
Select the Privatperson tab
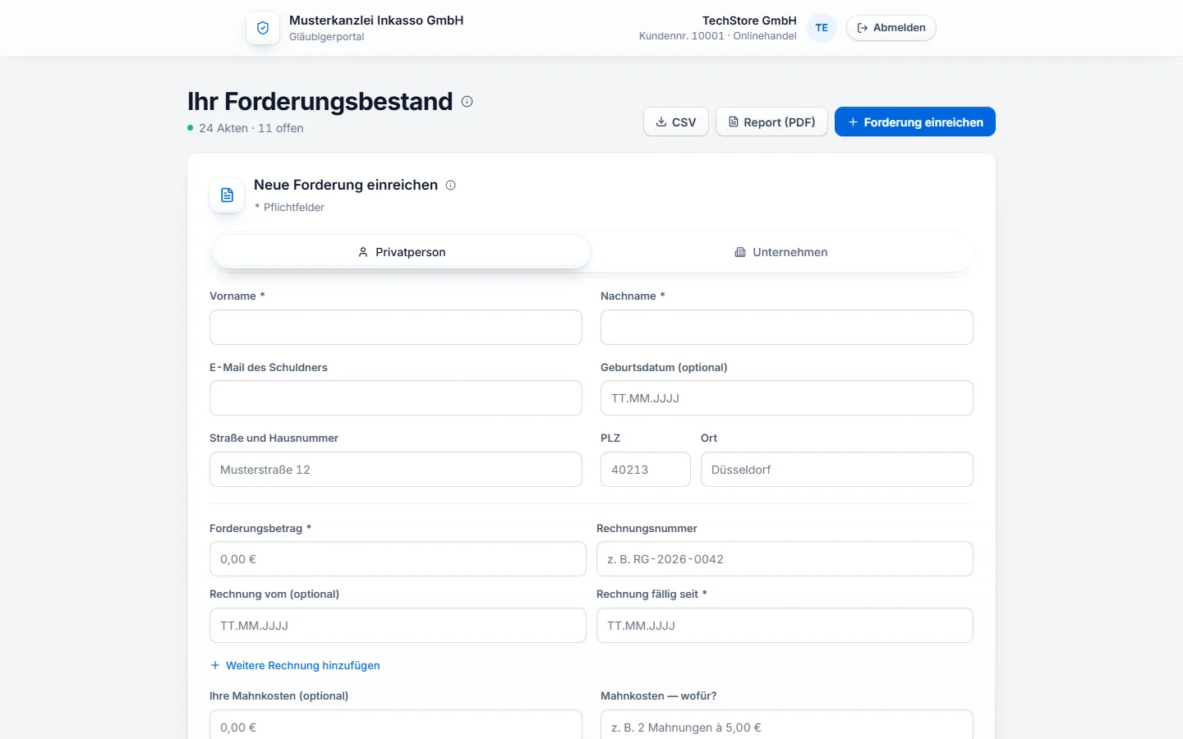click(x=402, y=252)
